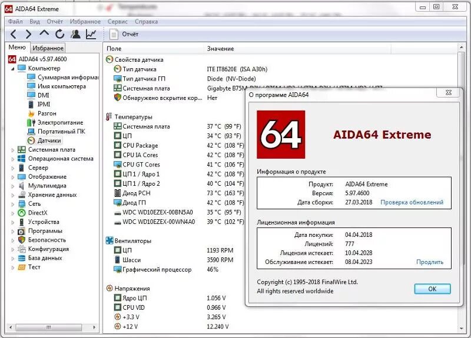This screenshot has height=338, width=471.
Task: Open the Вид menu
Action: coord(35,22)
